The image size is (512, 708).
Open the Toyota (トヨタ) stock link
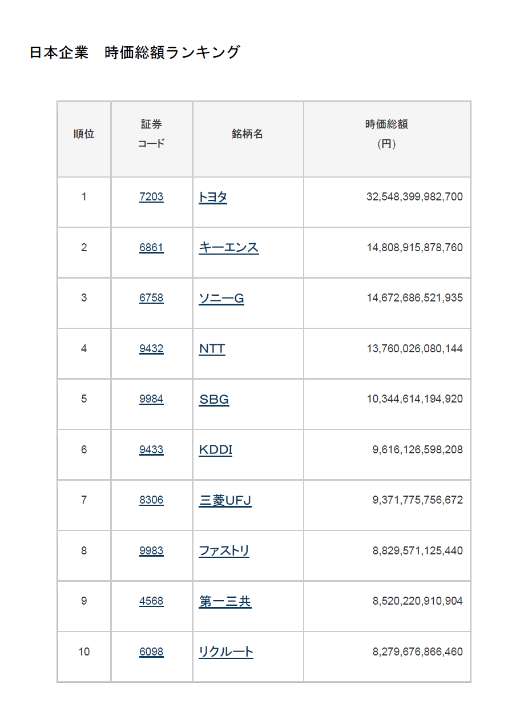[x=213, y=198]
